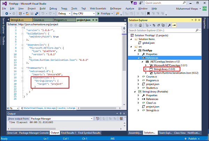Open the Schema URL dropdown

pos(125,24)
